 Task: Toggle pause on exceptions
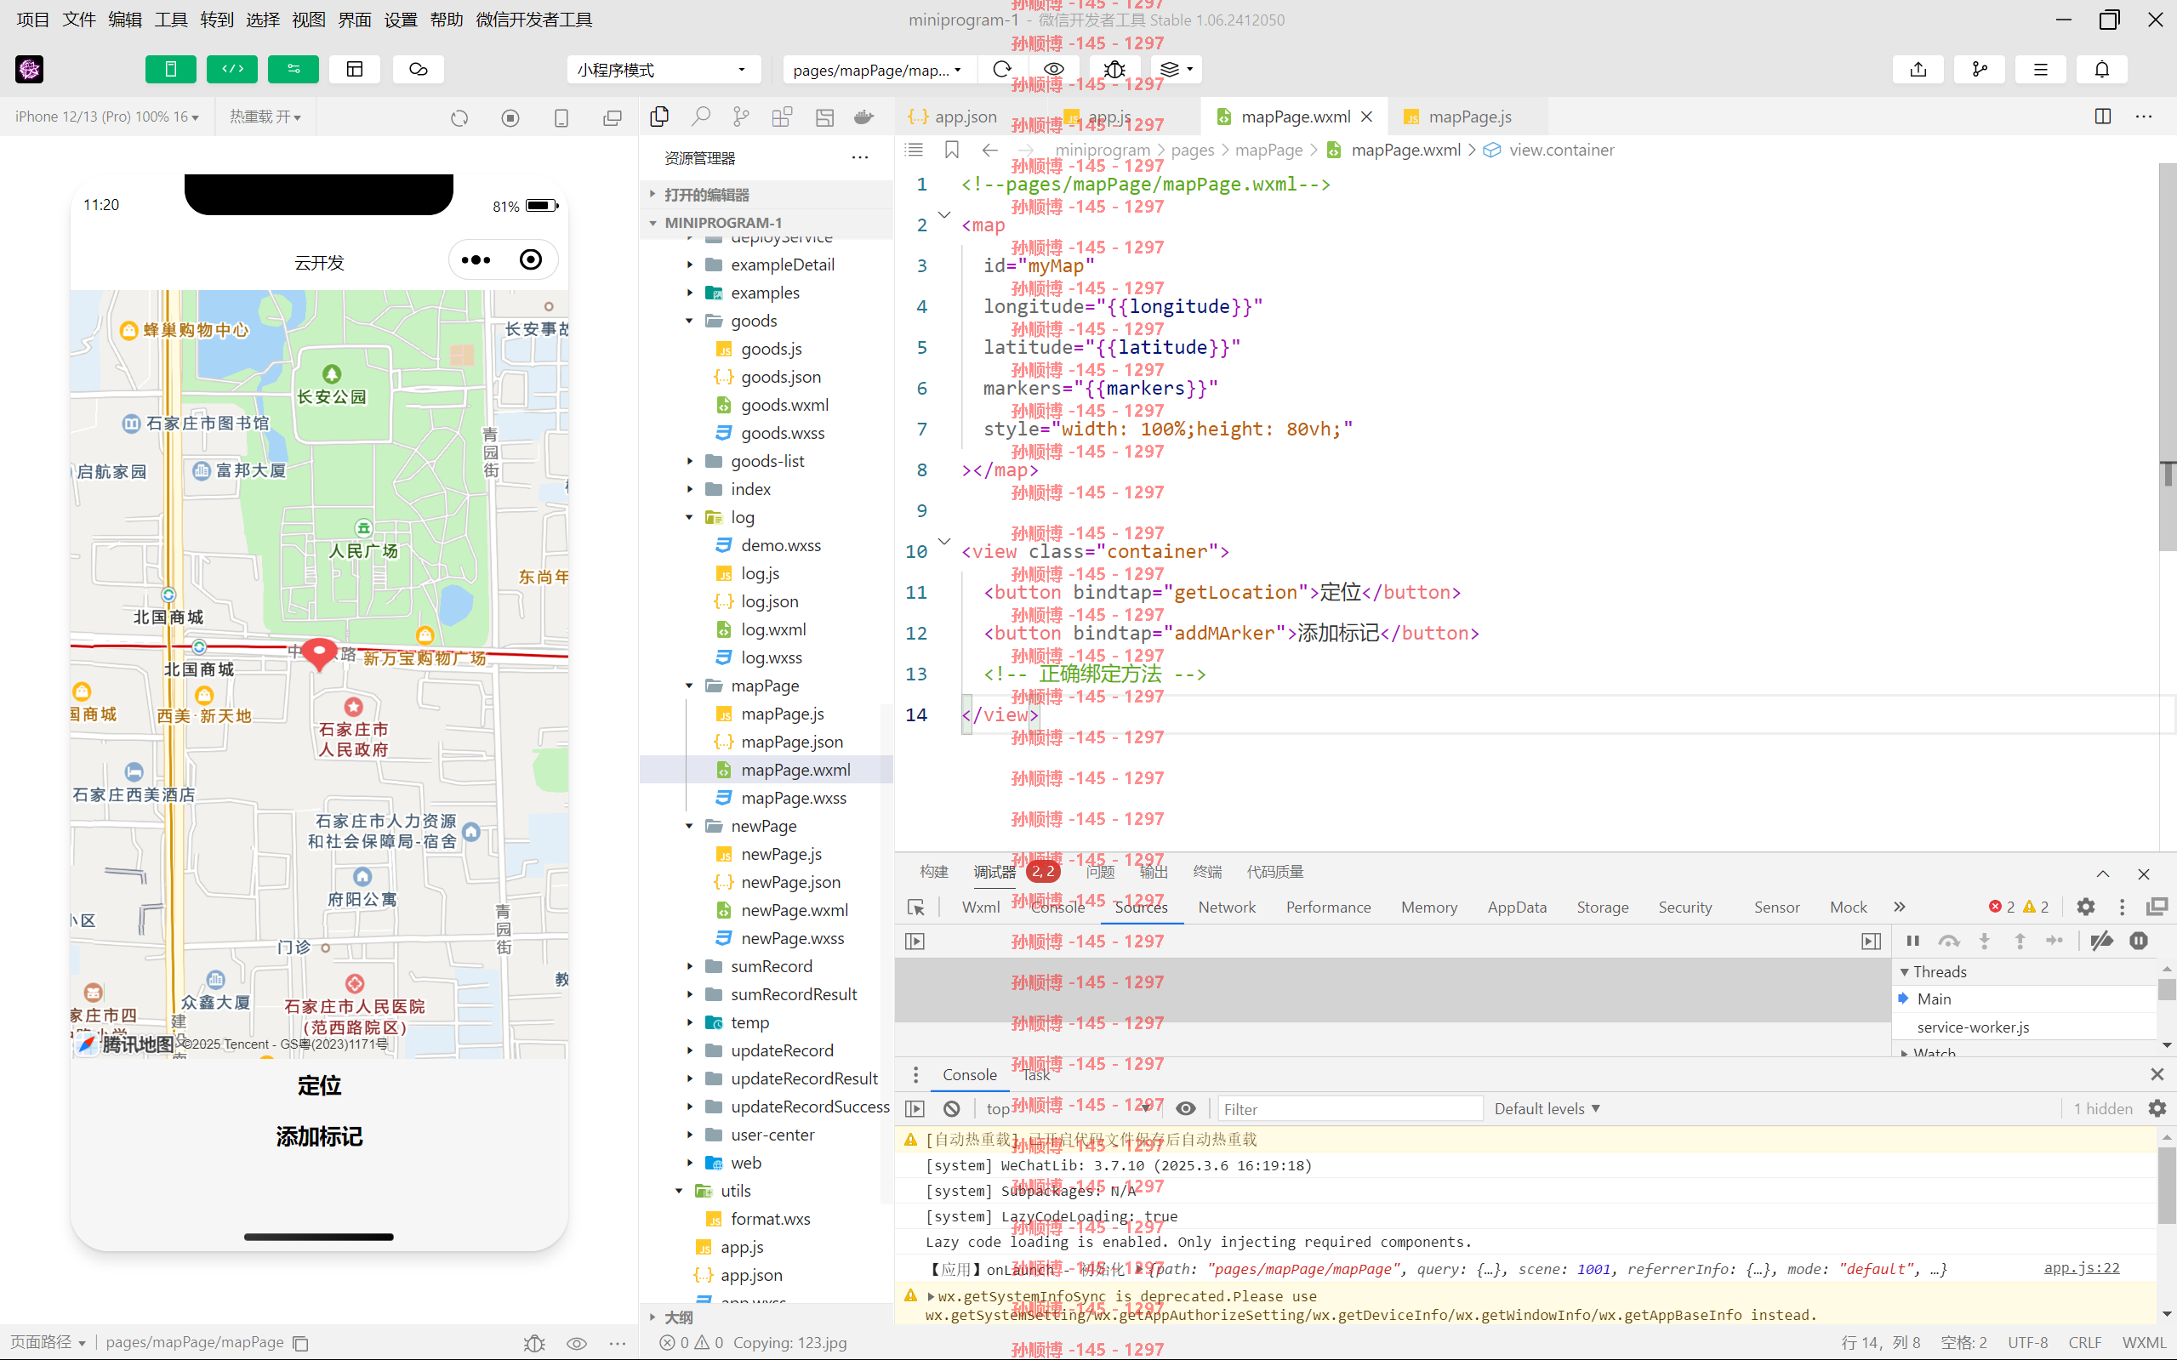point(2140,941)
